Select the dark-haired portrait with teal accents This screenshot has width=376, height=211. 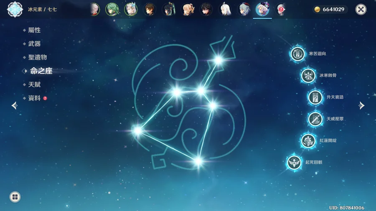[x=168, y=9]
